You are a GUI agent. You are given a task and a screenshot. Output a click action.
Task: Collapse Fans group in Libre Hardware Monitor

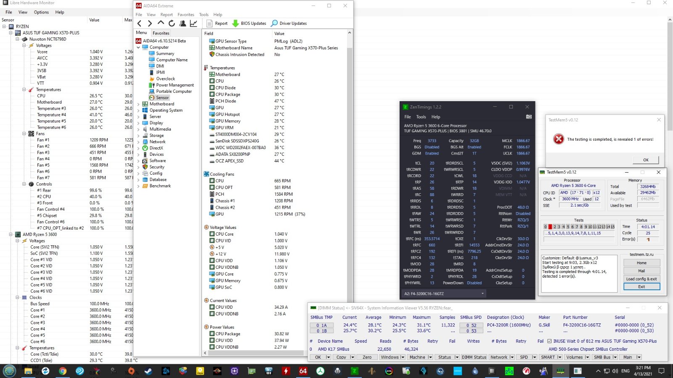tap(24, 134)
